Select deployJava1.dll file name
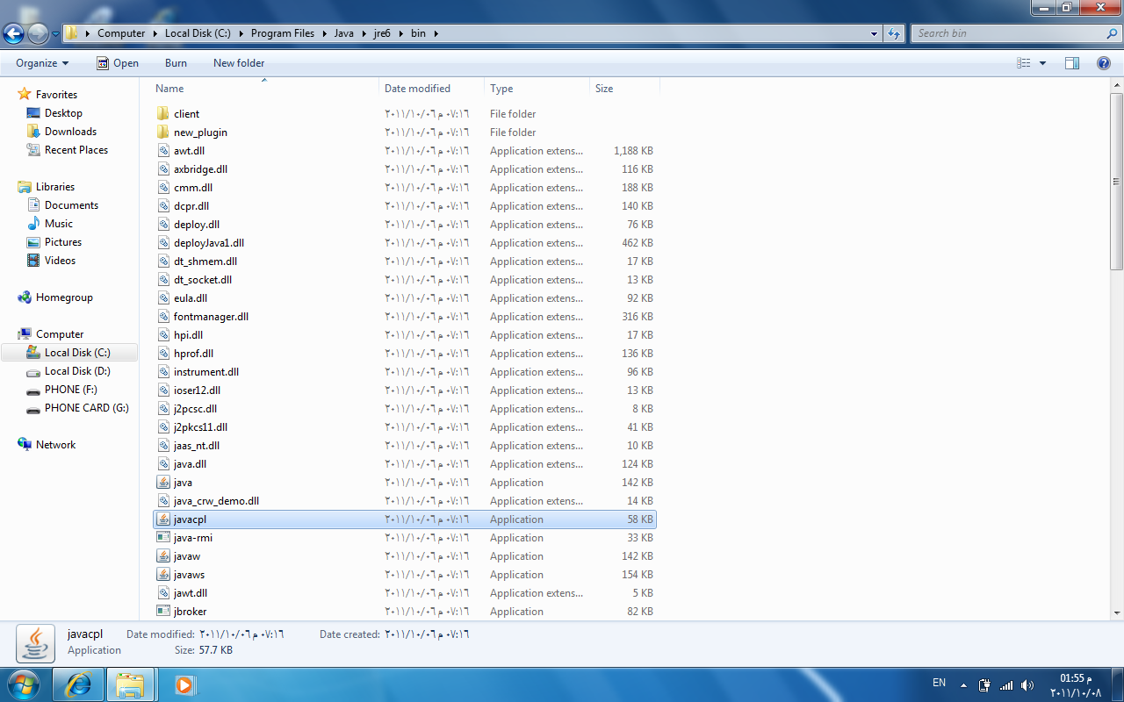This screenshot has height=702, width=1124. (x=209, y=243)
